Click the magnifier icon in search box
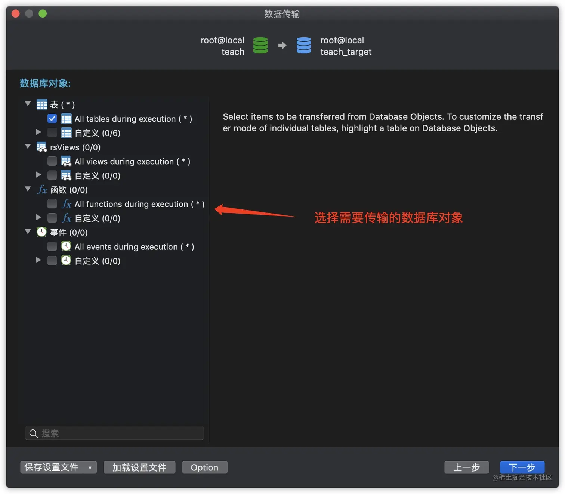This screenshot has height=494, width=565. coord(34,433)
